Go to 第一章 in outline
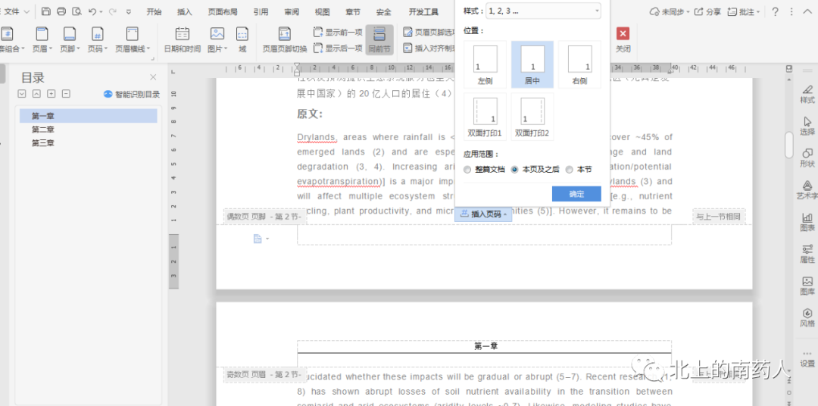This screenshot has height=406, width=818. [x=88, y=116]
